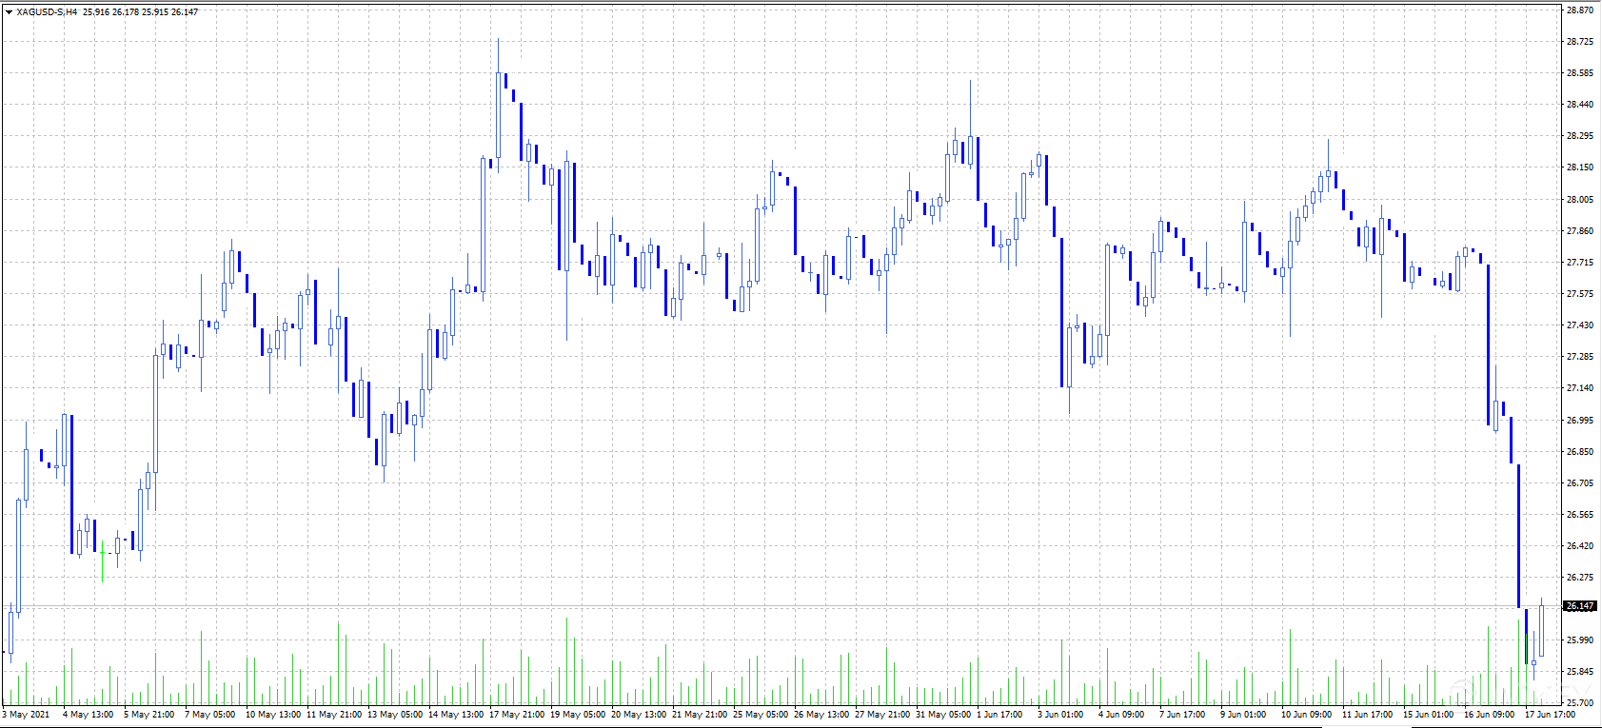This screenshot has width=1602, height=728.
Task: Click the 28.005 price axis label
Action: pos(1580,199)
